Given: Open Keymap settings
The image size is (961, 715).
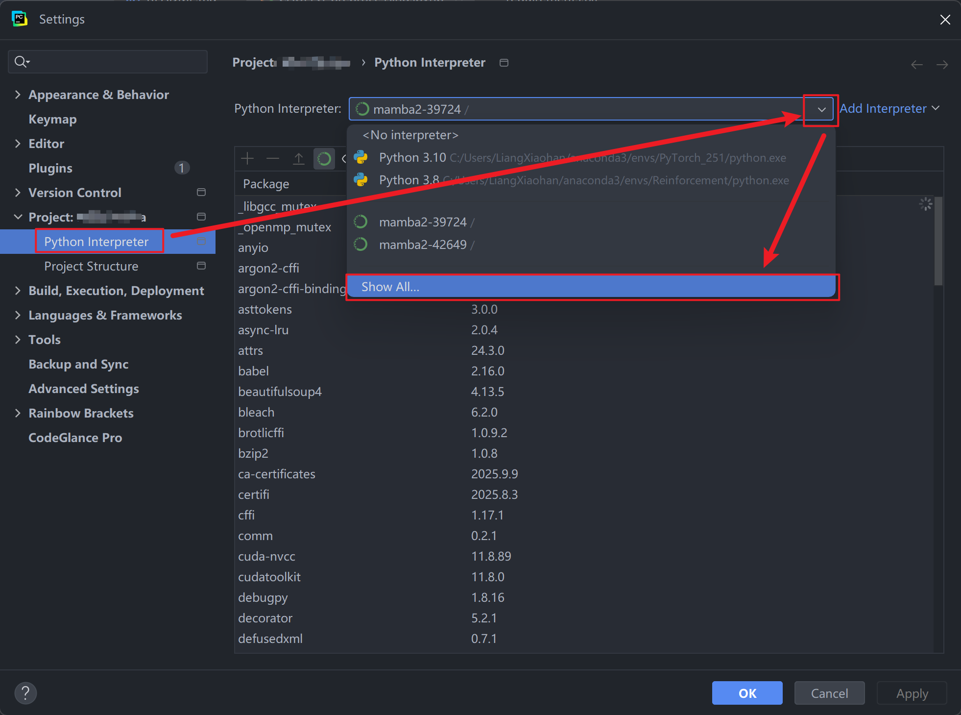Looking at the screenshot, I should point(52,119).
